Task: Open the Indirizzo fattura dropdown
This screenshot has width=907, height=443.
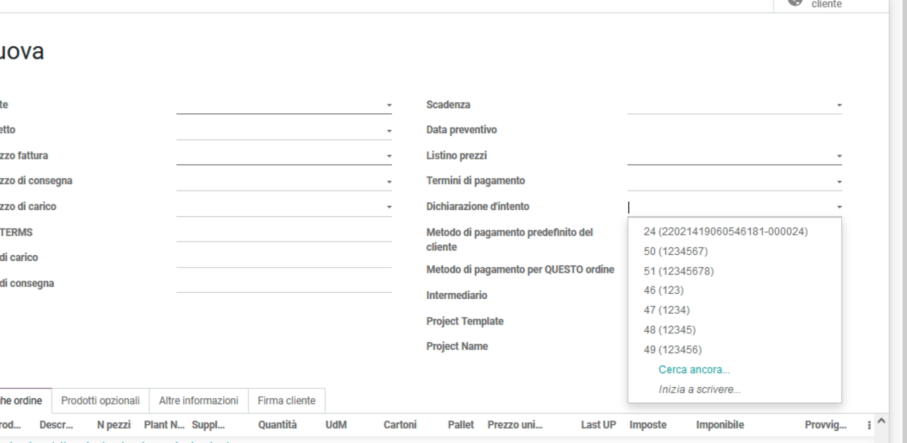Action: tap(390, 155)
